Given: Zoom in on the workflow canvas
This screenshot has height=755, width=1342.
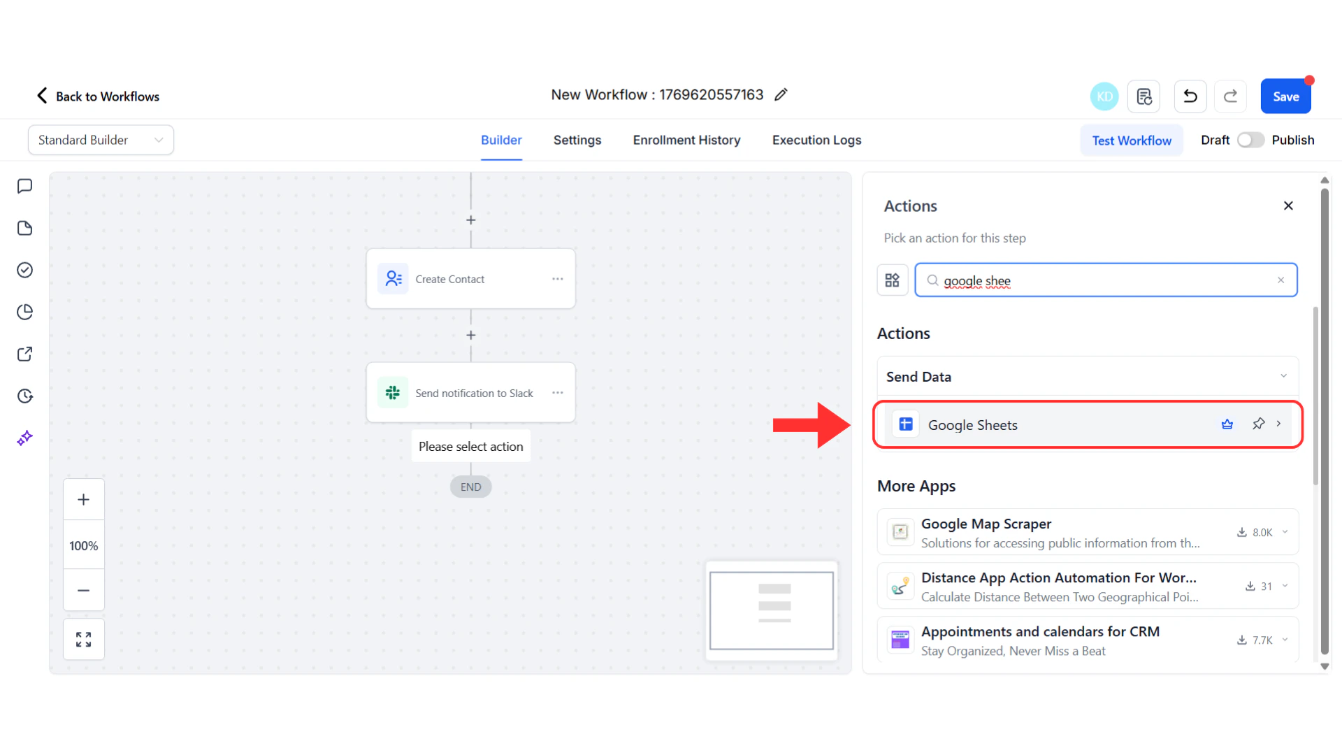Looking at the screenshot, I should click(x=83, y=499).
